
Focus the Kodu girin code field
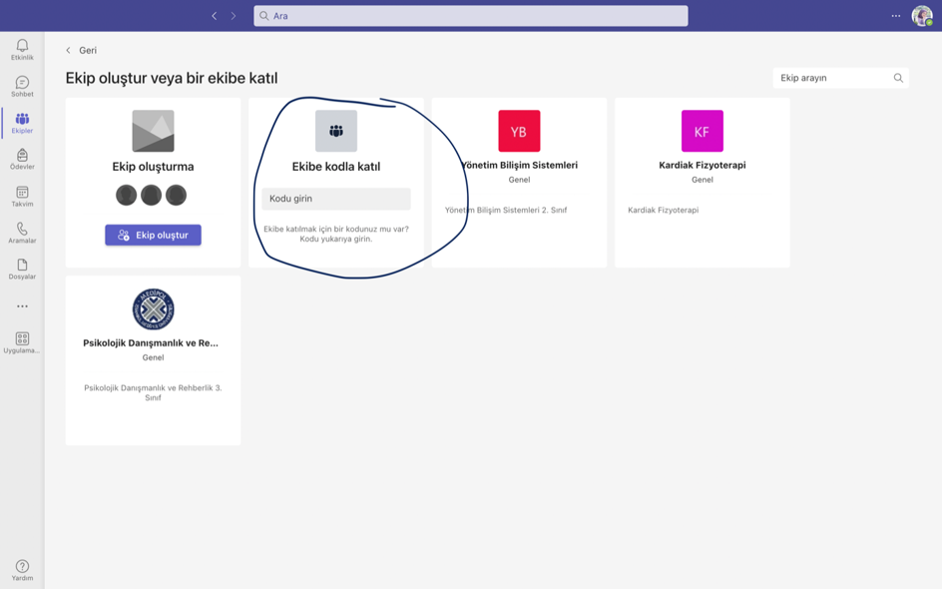(336, 199)
